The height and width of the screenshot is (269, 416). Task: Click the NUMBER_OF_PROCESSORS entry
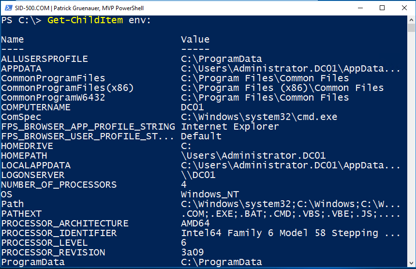(59, 185)
